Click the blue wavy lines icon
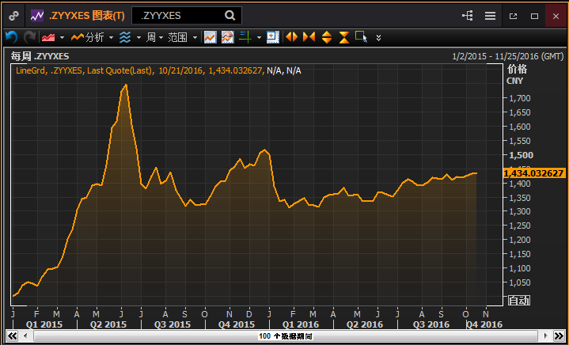The width and height of the screenshot is (569, 345). coord(125,37)
